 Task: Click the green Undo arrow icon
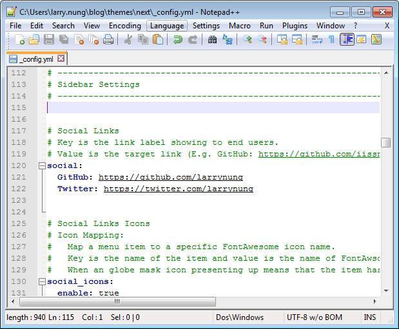click(178, 40)
